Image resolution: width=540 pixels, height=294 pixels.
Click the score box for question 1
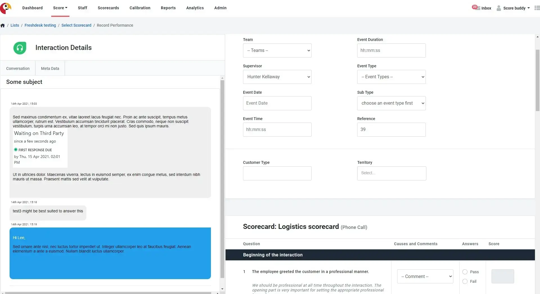click(503, 276)
